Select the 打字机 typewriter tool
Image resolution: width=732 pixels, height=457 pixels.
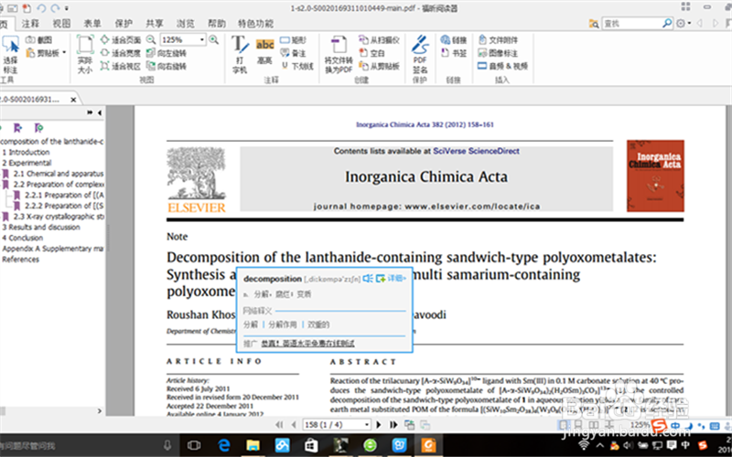pyautogui.click(x=240, y=54)
